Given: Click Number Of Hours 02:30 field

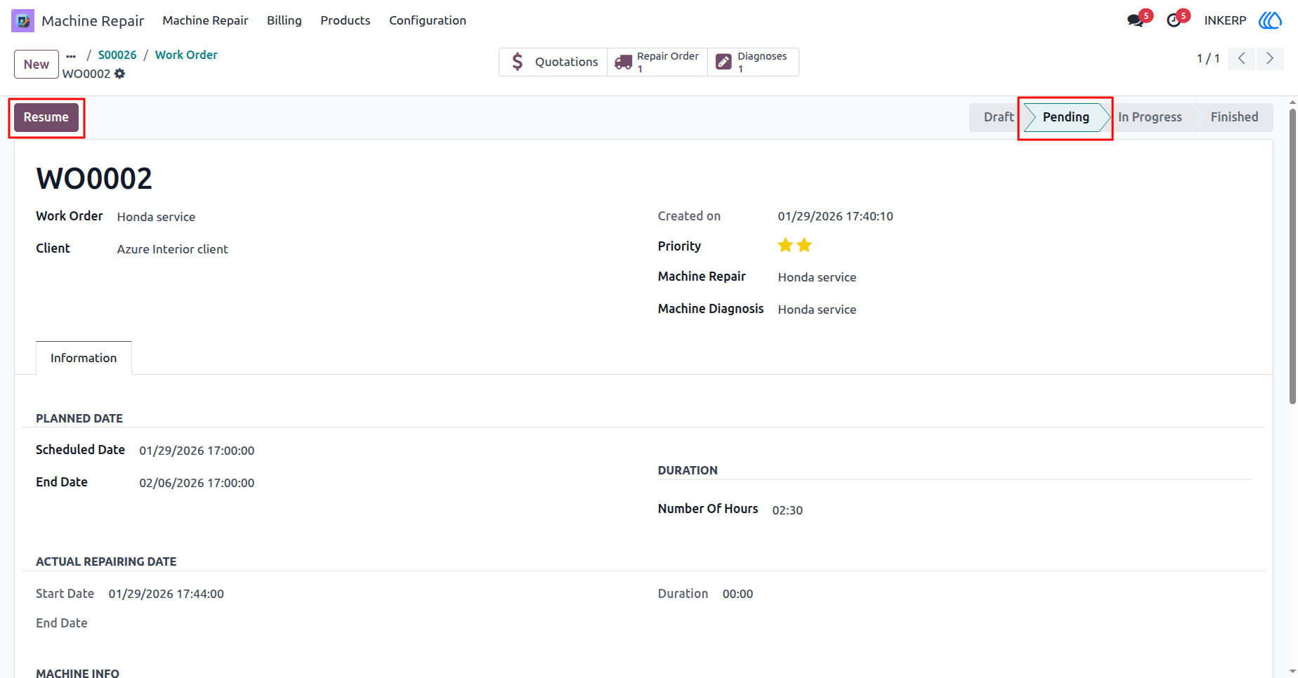Looking at the screenshot, I should (787, 510).
